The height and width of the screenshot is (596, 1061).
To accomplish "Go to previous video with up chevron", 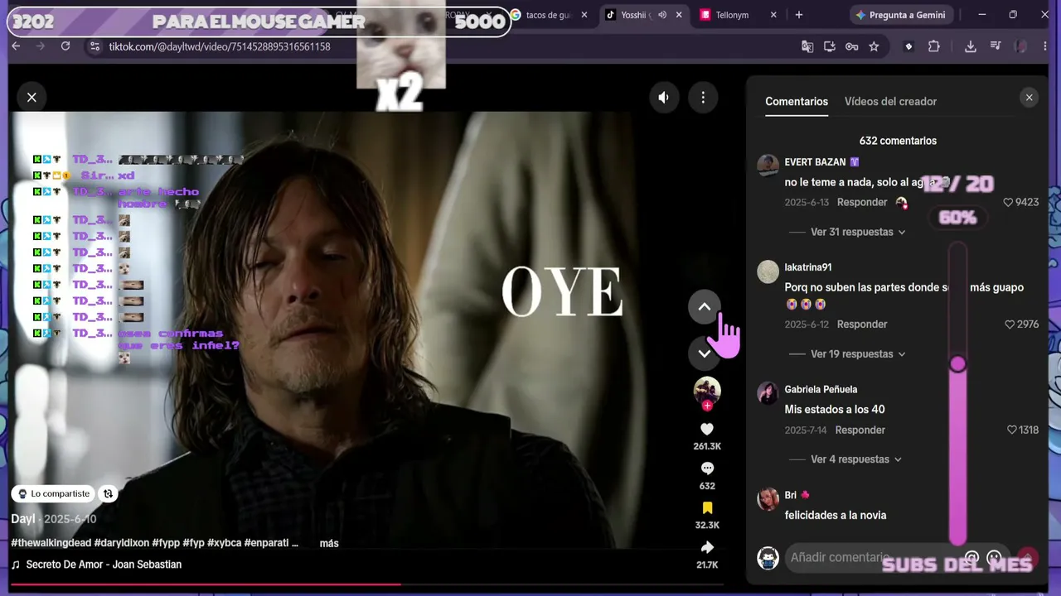I will [x=705, y=307].
